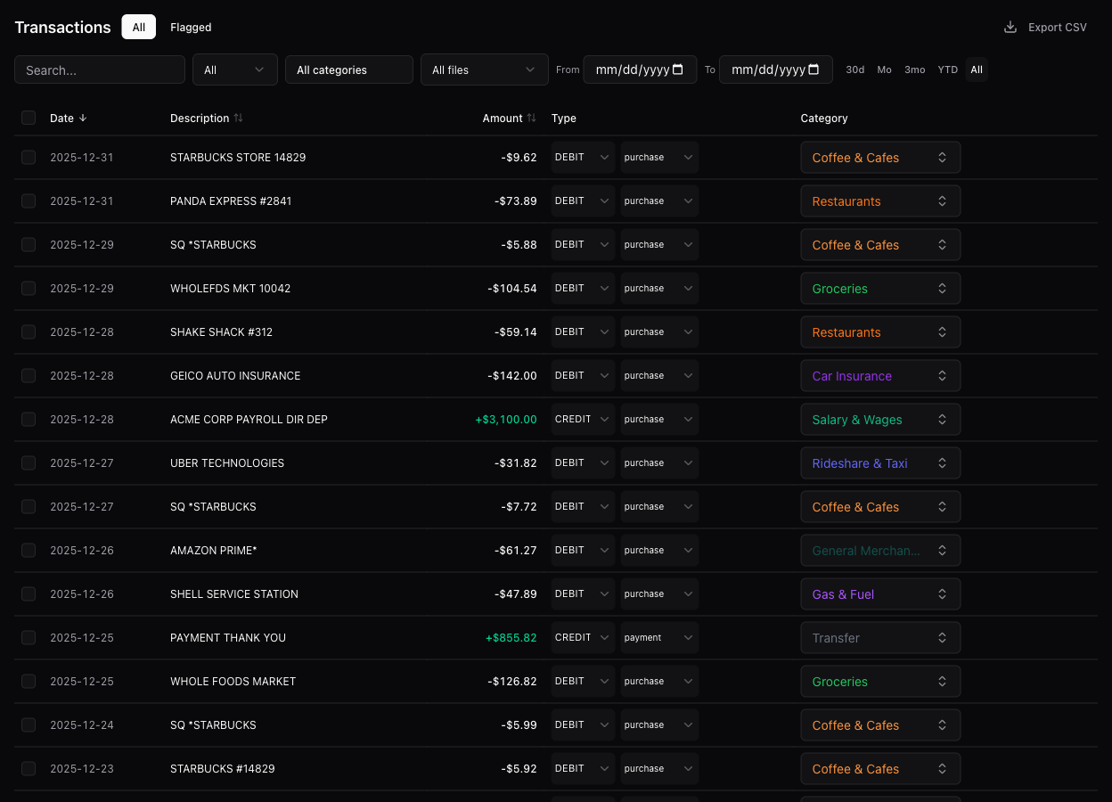The height and width of the screenshot is (802, 1112).
Task: Open the All files dropdown
Action: pos(484,69)
